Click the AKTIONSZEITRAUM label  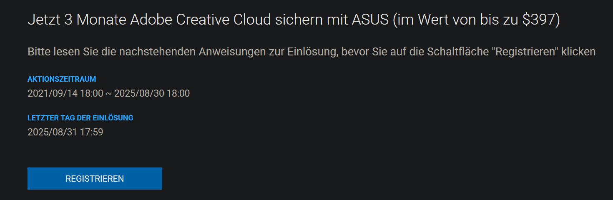point(62,79)
